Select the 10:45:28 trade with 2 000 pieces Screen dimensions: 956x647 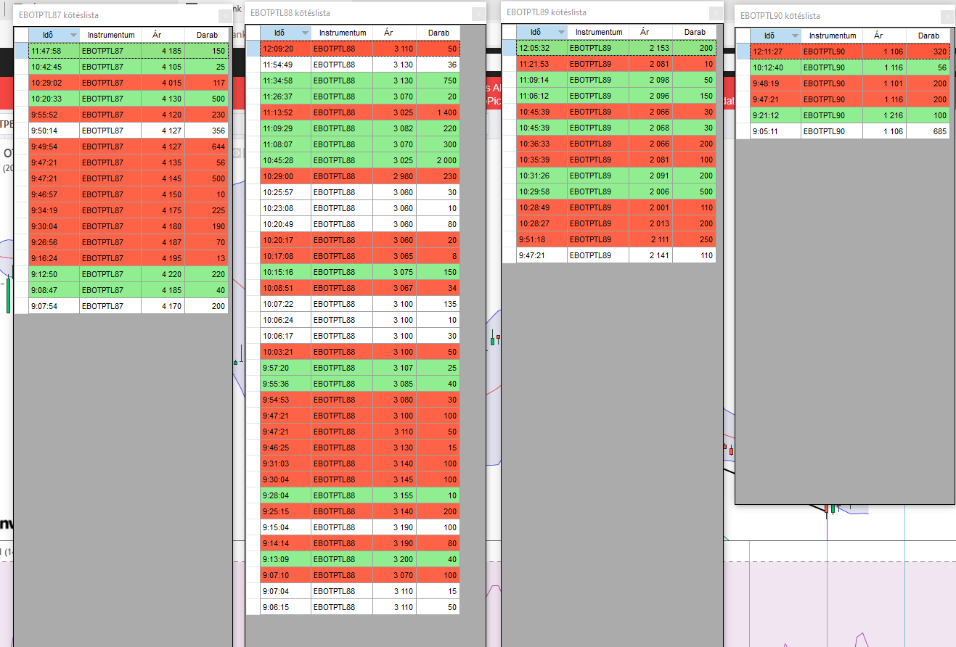(x=359, y=160)
